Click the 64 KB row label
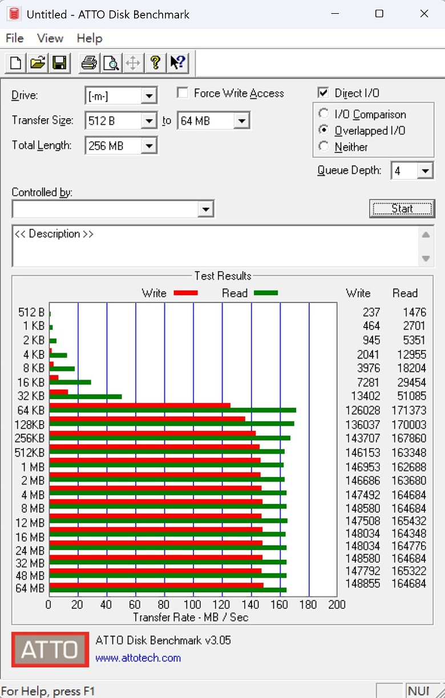The image size is (445, 698). click(30, 410)
